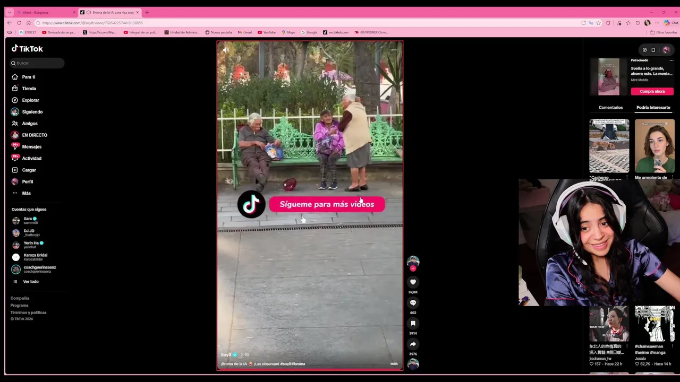The image size is (680, 382).
Task: Share the video with the arrow icon
Action: pyautogui.click(x=413, y=344)
